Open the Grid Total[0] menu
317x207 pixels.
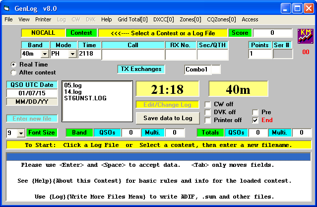[132, 19]
